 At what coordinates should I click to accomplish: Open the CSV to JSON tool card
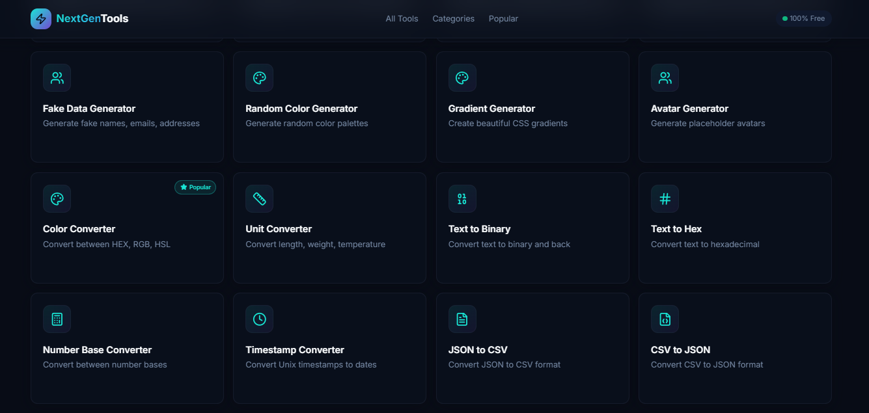coord(735,348)
